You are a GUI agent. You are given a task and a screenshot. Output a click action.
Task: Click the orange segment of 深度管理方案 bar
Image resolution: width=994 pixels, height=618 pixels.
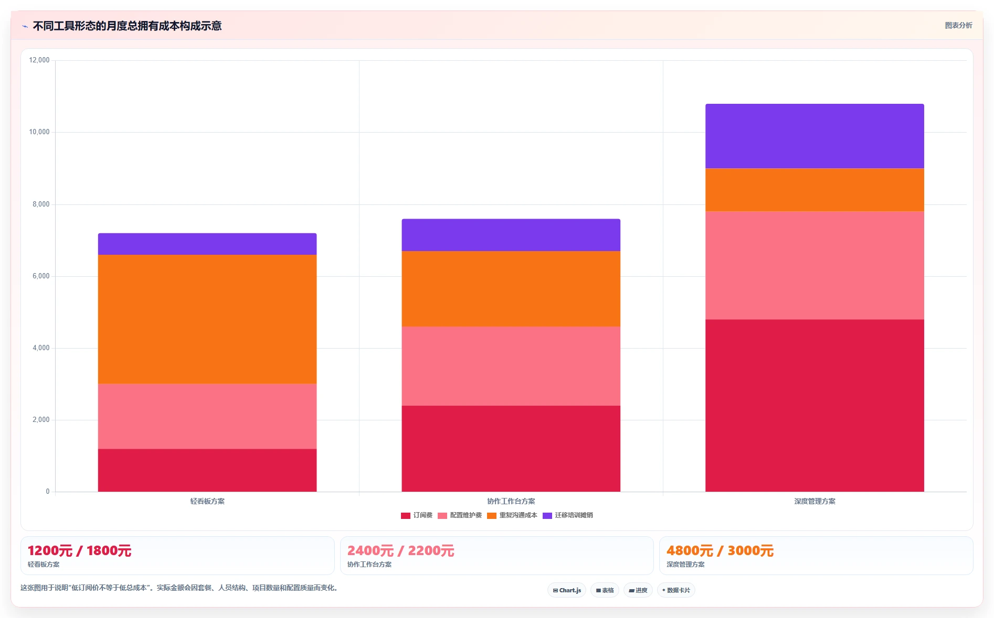pos(815,190)
